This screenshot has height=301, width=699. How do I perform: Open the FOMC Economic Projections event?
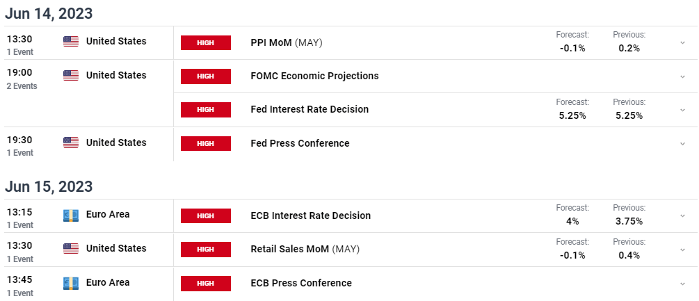(315, 76)
